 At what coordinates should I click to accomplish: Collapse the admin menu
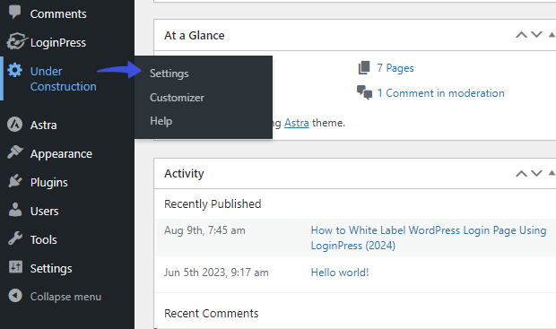pyautogui.click(x=55, y=297)
